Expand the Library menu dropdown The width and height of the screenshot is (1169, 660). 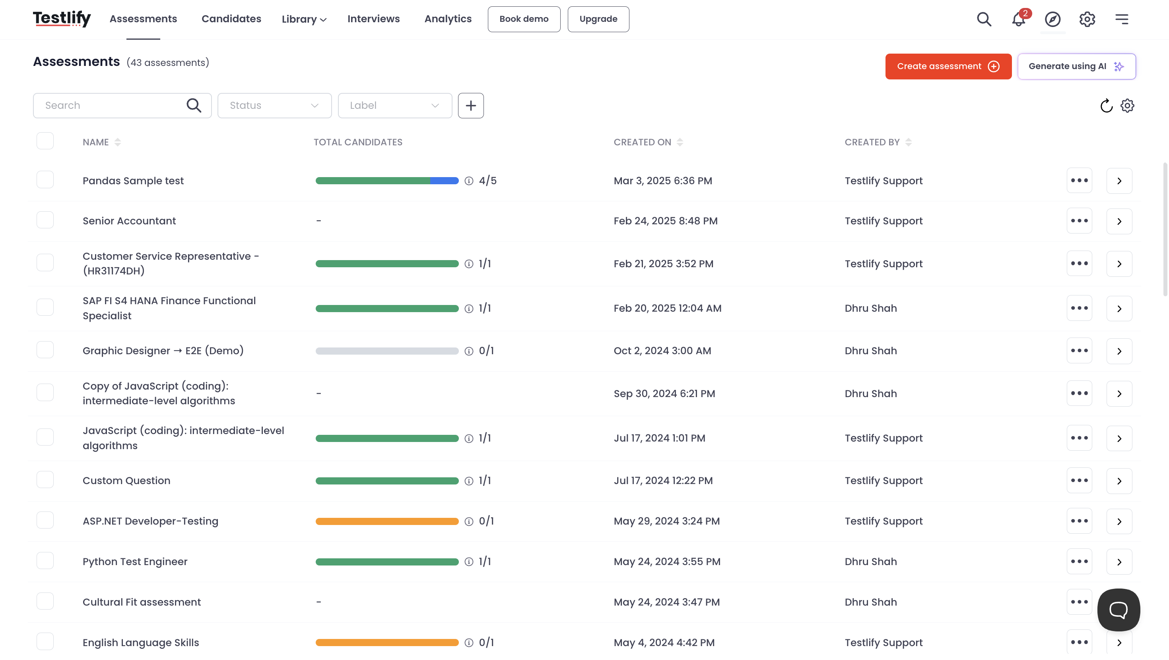tap(304, 19)
